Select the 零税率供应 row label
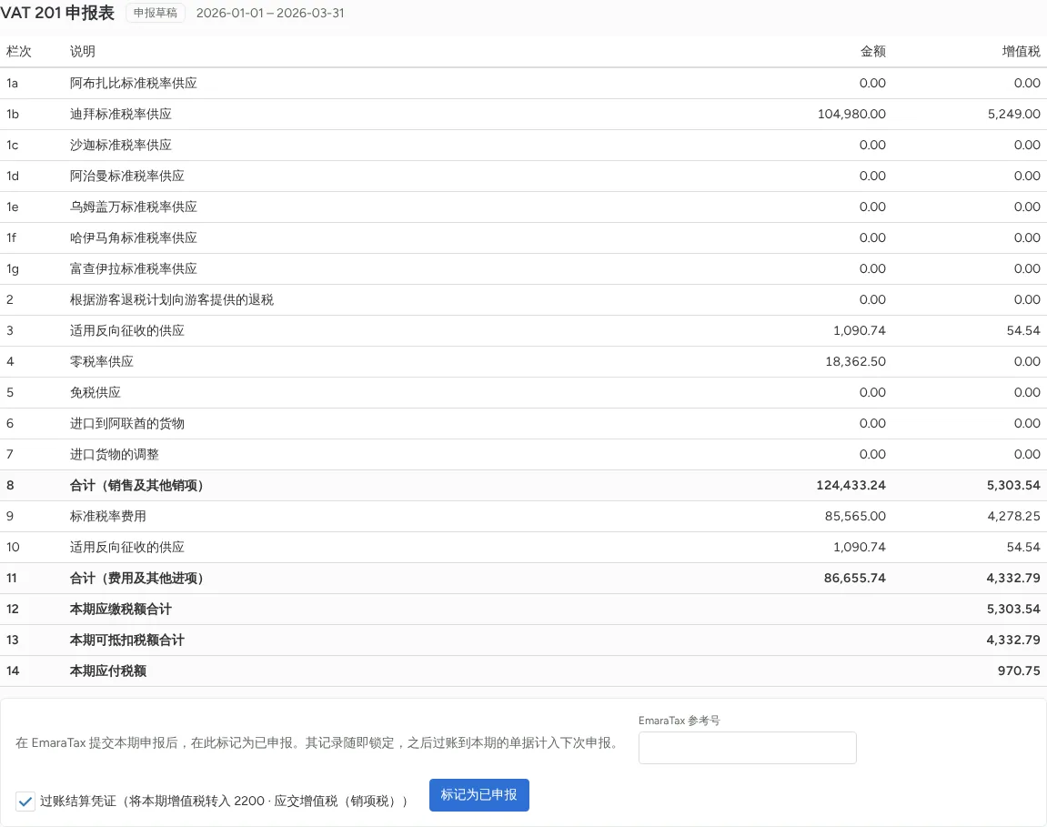Screen dimensions: 1047x827 102,361
